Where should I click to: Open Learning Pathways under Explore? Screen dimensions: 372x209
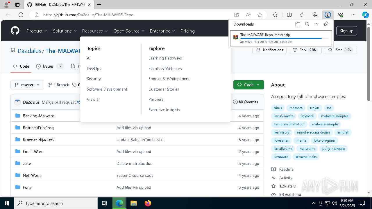(x=165, y=58)
